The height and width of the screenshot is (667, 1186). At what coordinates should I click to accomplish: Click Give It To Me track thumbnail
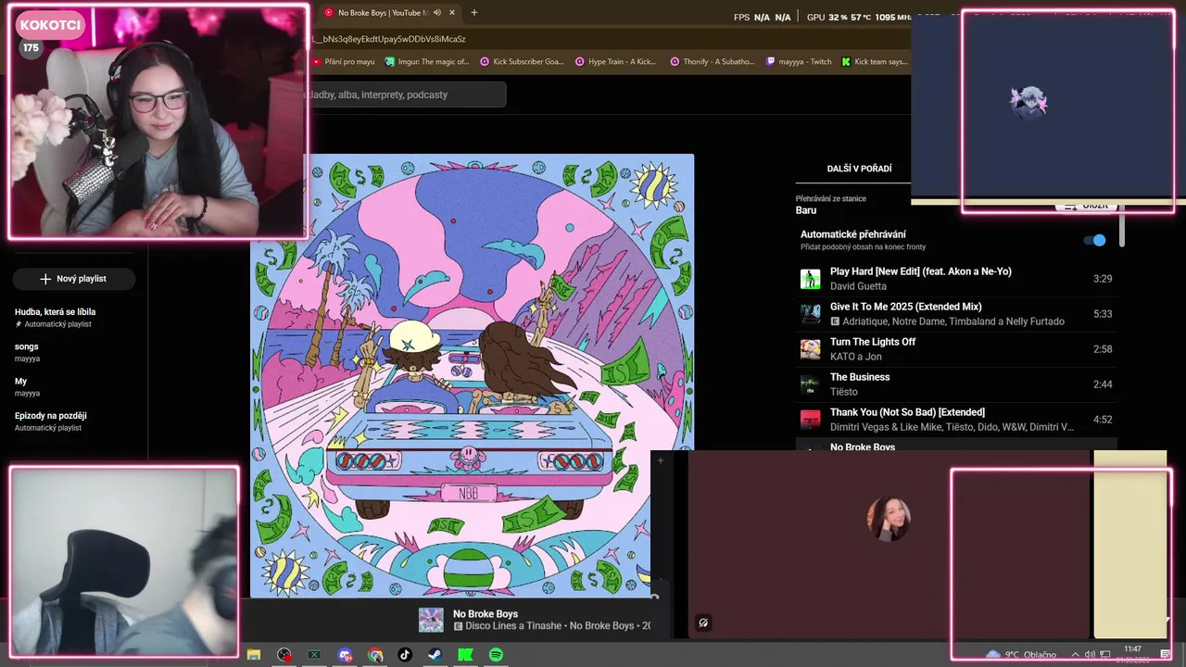point(811,314)
